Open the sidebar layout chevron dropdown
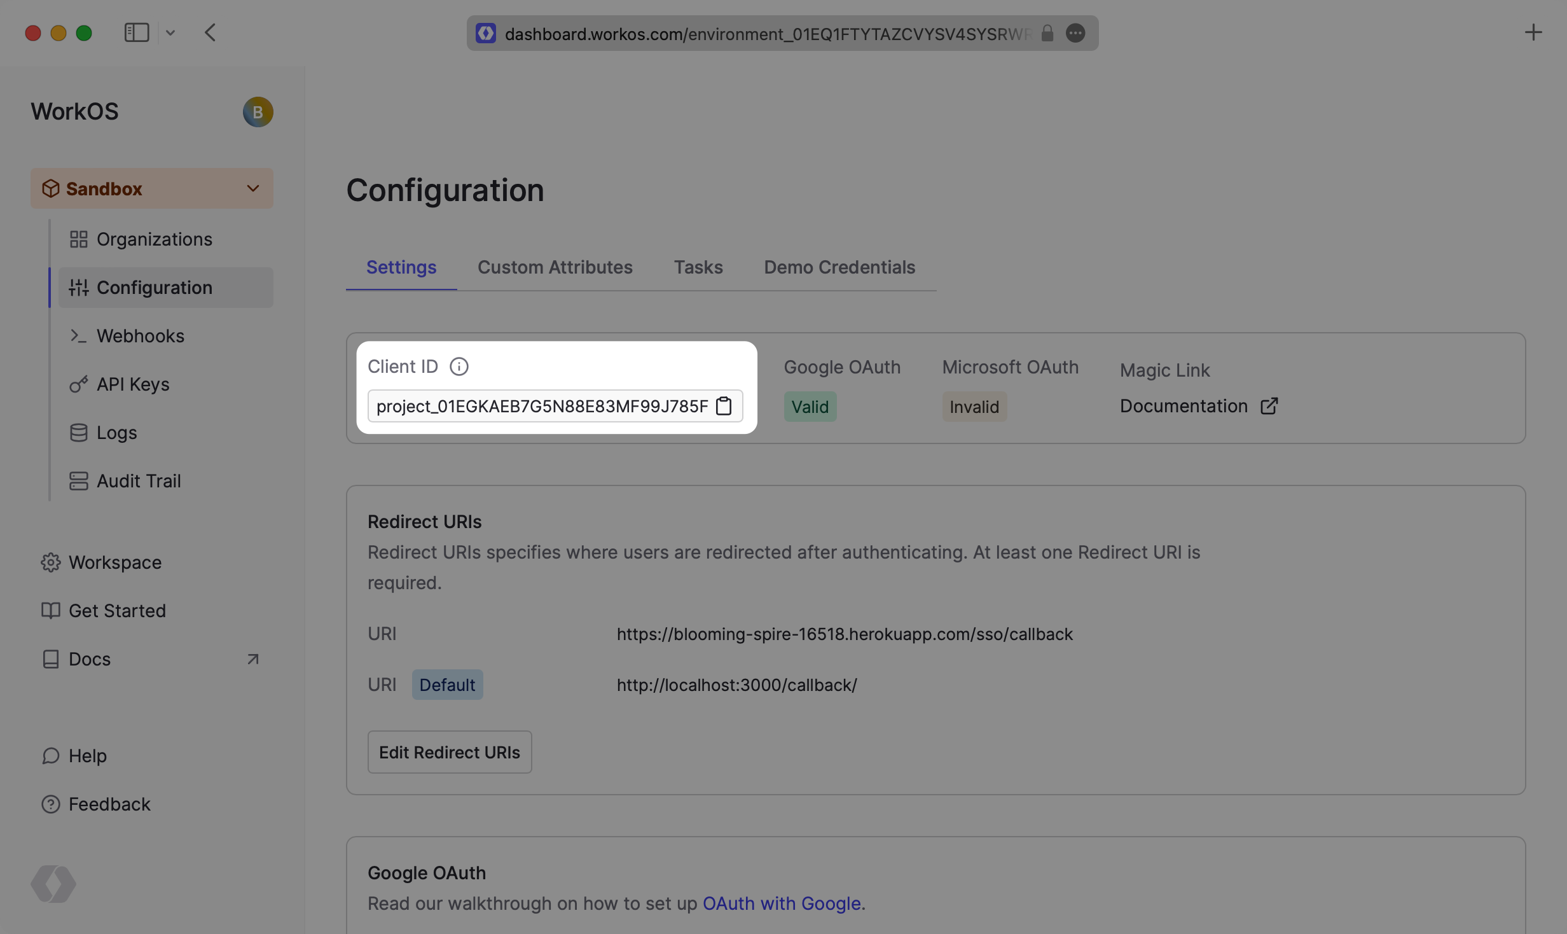The height and width of the screenshot is (934, 1567). click(x=170, y=32)
